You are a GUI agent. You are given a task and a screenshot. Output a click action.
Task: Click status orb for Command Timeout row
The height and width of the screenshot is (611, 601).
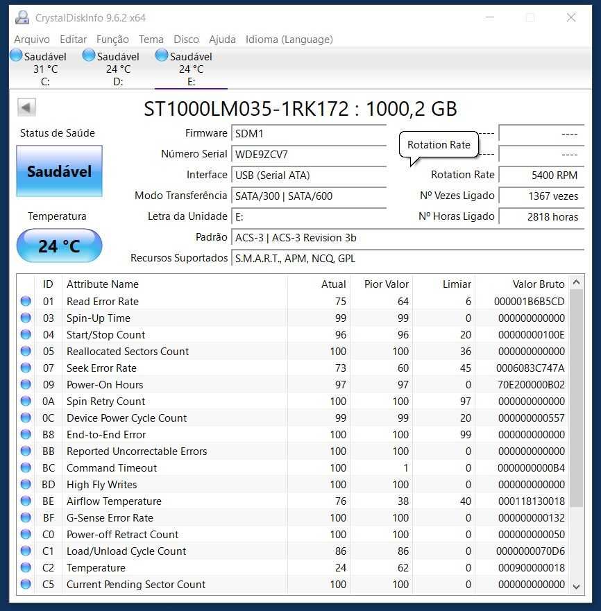[26, 467]
